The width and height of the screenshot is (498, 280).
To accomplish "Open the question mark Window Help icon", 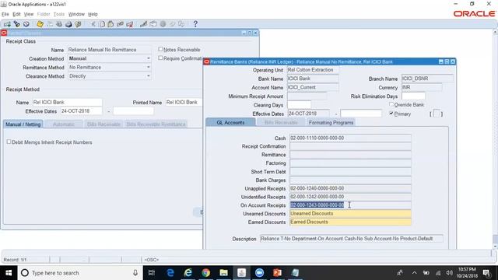I will coord(195,24).
